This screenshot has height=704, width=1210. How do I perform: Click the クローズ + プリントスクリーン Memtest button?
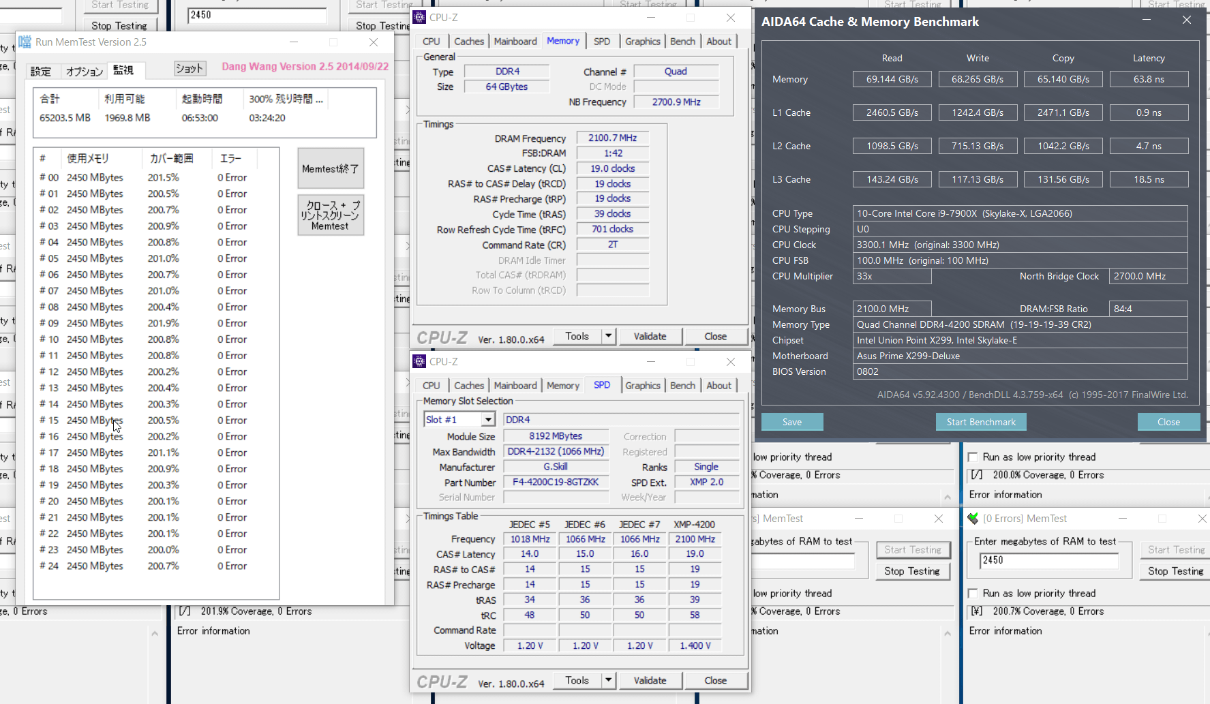click(x=331, y=215)
